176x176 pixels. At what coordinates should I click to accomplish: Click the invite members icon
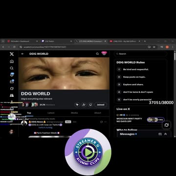84,105
